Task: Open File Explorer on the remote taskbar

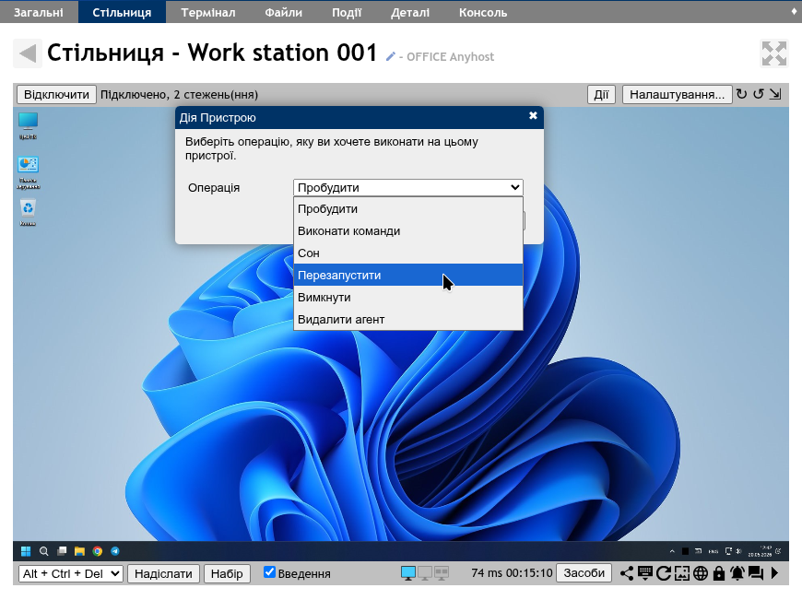Action: coord(79,551)
